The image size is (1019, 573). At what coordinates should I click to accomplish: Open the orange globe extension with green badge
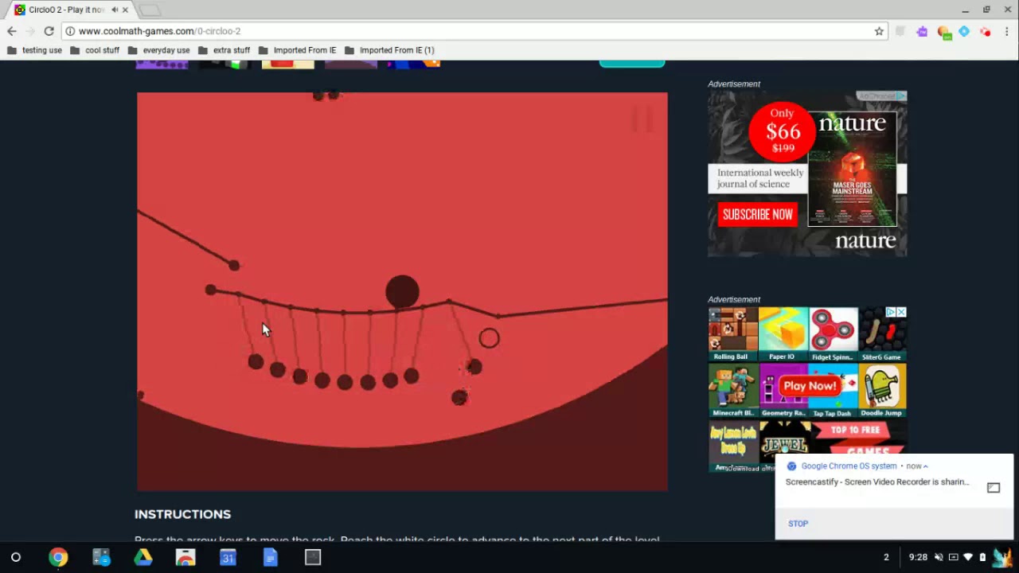(943, 32)
